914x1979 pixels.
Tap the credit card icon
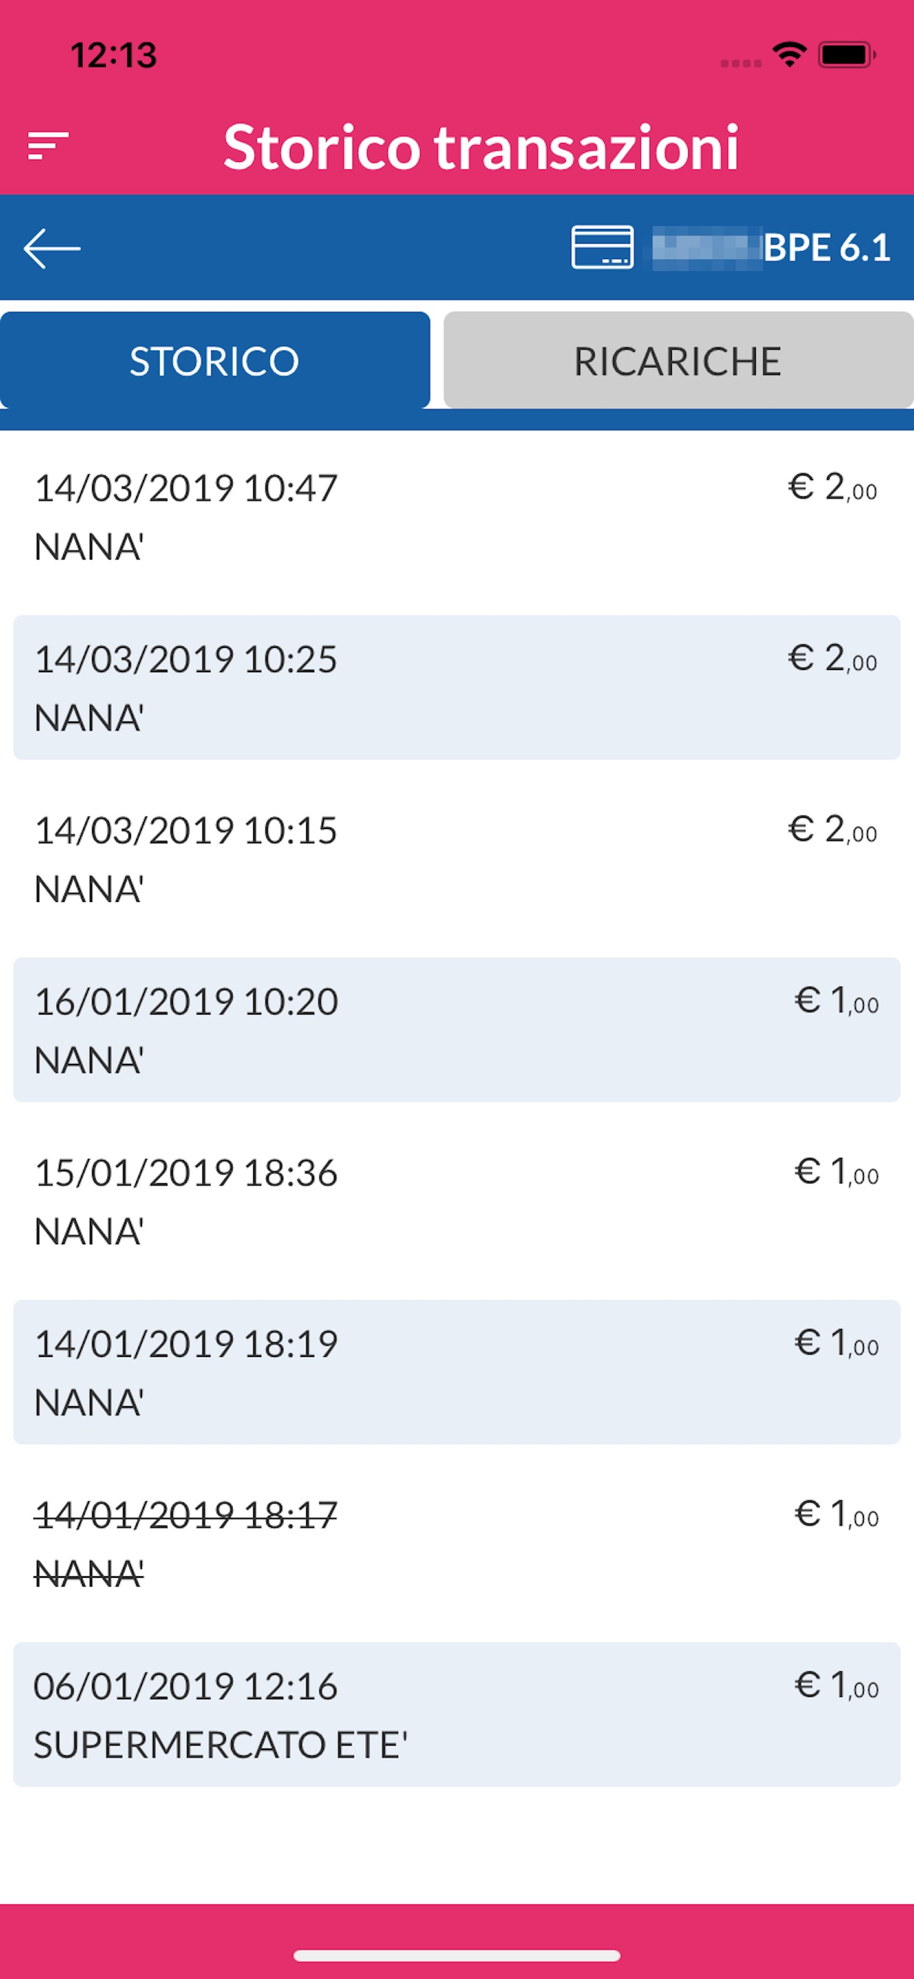[602, 247]
